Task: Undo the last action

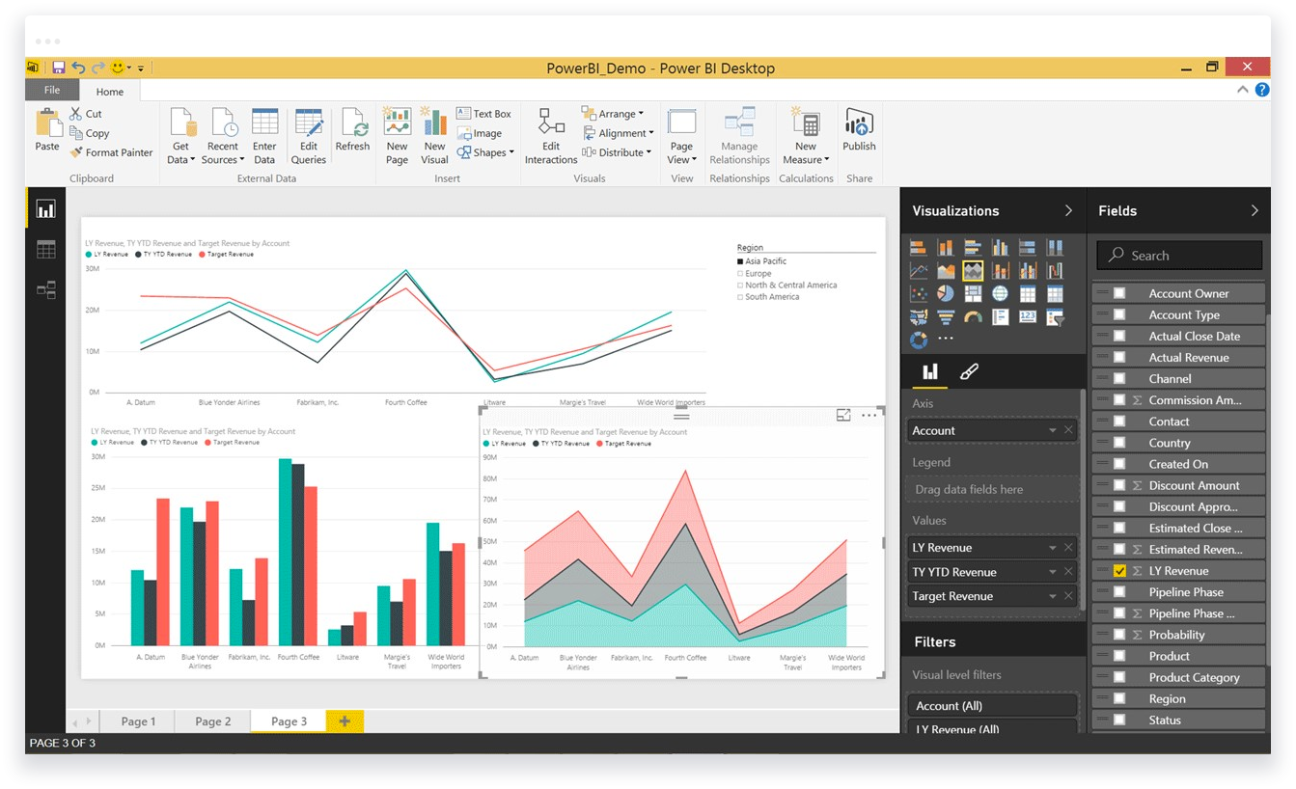Action: click(x=78, y=68)
